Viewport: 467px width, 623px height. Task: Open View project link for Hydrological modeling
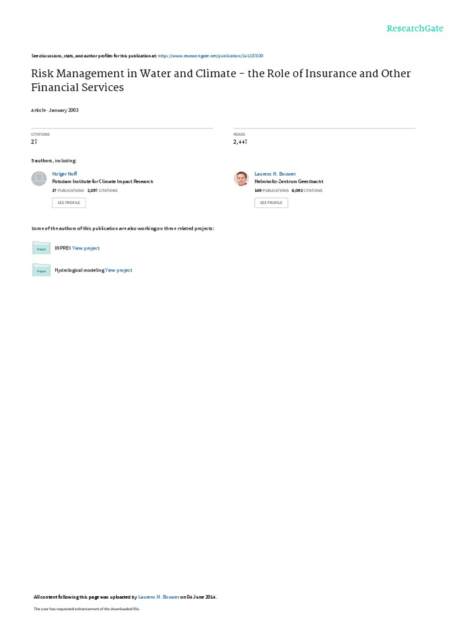click(x=119, y=270)
